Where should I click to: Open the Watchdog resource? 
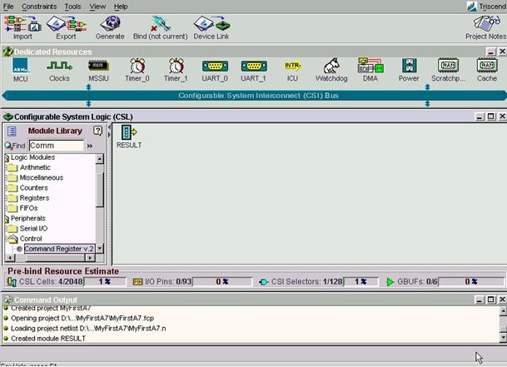point(331,69)
